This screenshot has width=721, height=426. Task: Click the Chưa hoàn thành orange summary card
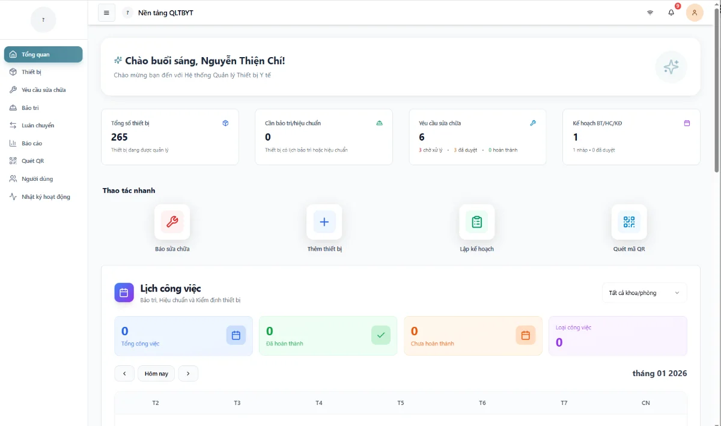pyautogui.click(x=473, y=335)
